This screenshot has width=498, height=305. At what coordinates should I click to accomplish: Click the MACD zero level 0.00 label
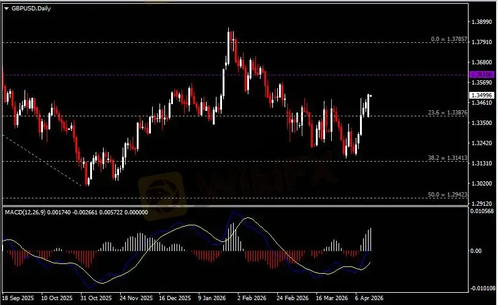(x=475, y=250)
